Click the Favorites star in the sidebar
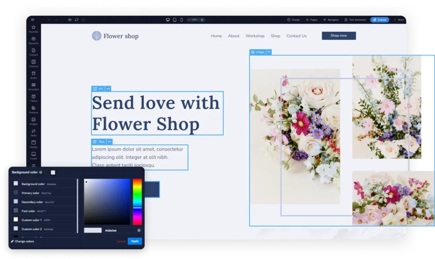Screen dimensions: 435x259 click(x=34, y=28)
